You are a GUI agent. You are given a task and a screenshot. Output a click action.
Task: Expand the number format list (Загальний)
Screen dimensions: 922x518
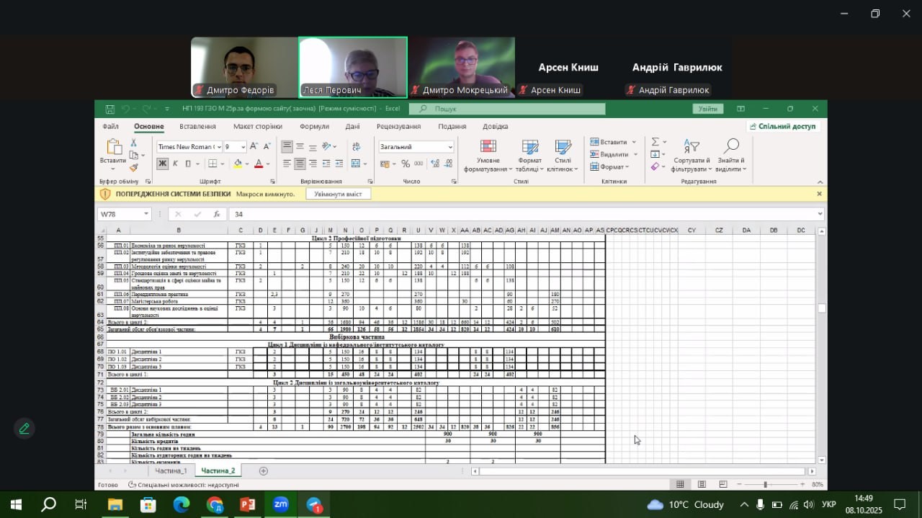450,147
